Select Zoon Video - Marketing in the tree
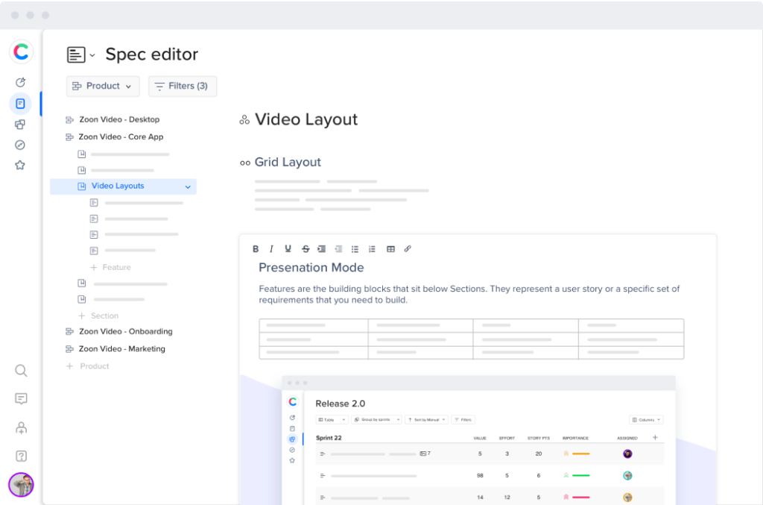This screenshot has height=505, width=763. click(121, 349)
